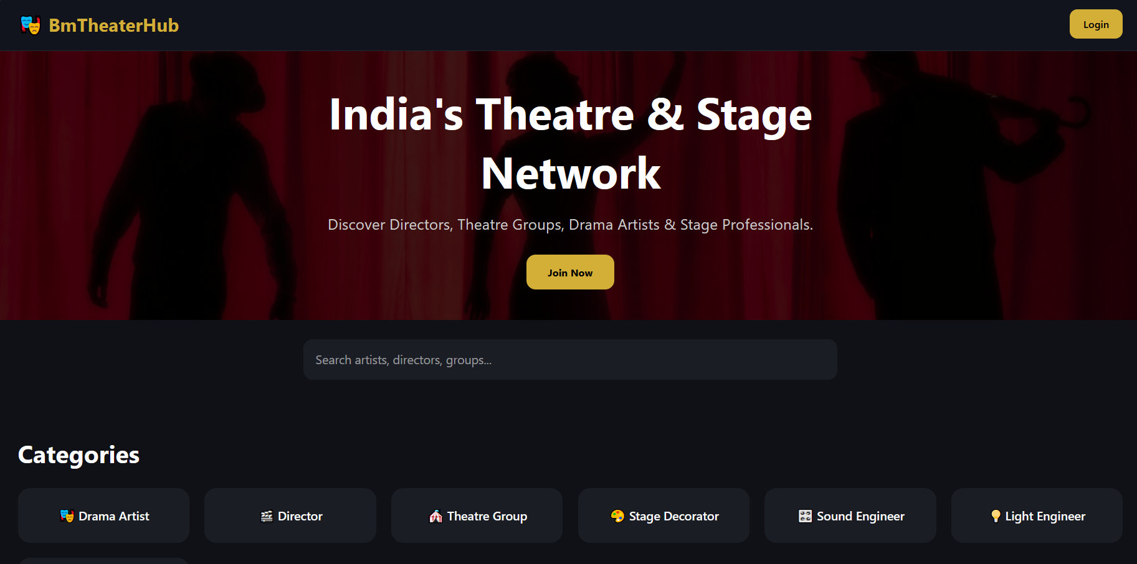Click the control knobs icon on Sound Engineer
The width and height of the screenshot is (1137, 564).
point(806,516)
